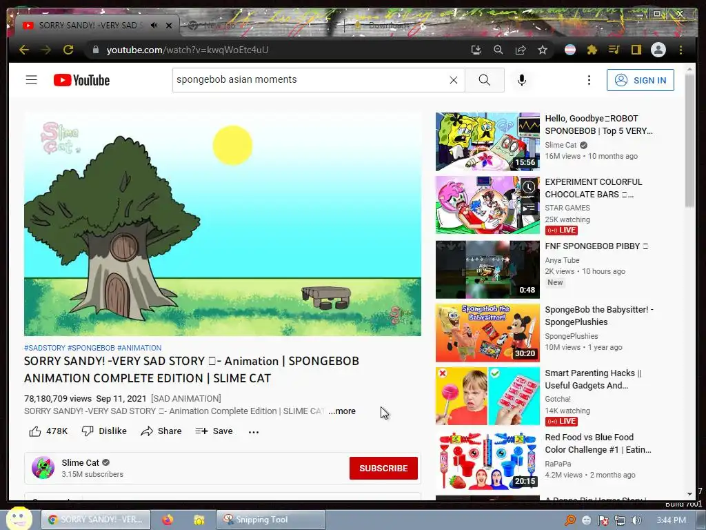706x530 pixels.
Task: Open the FNF SPONGEBOB PIBBY thumbnail
Action: 487,270
